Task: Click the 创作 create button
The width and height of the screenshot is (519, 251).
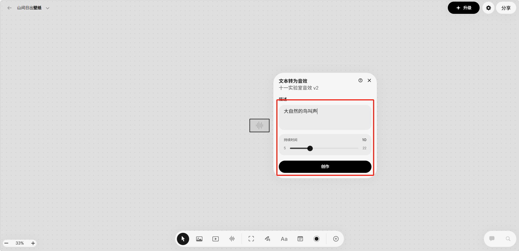Action: pos(325,167)
